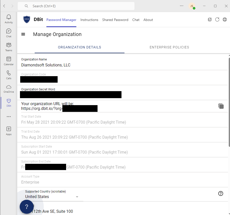Viewport: 230px width, 215px height.
Task: Show more apps via sidebar ellipsis
Action: click(9, 117)
